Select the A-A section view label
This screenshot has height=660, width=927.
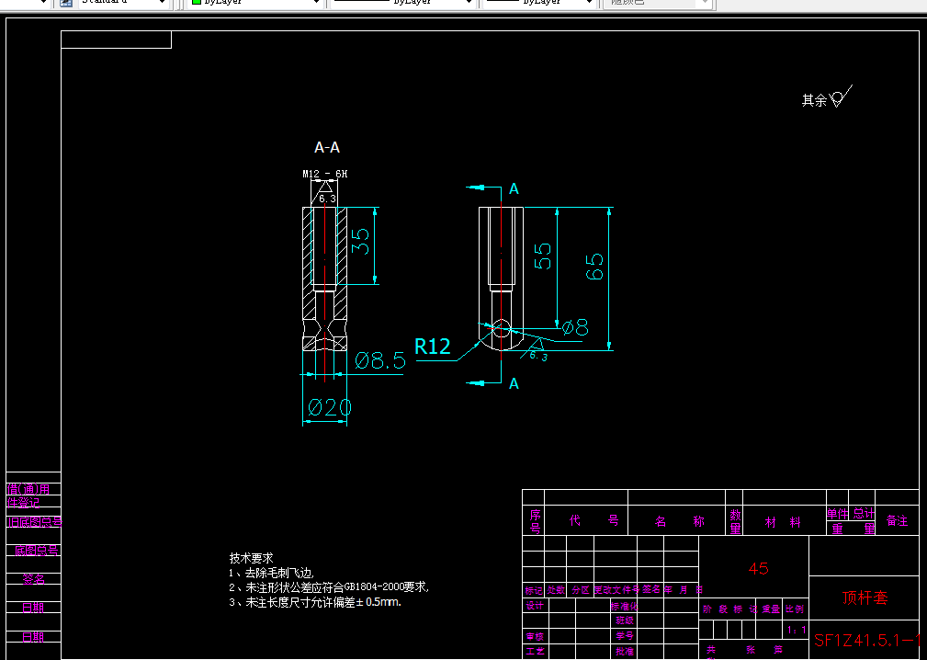point(326,146)
